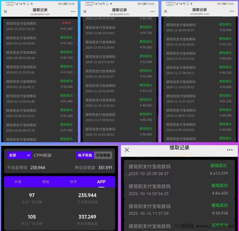Select the 帖子收益 toggle button
Screen dimensions: 239x231
click(x=85, y=155)
